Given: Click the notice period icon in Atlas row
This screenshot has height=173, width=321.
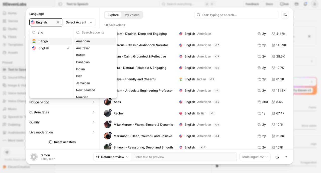Looking at the screenshot, I should click(259, 102).
